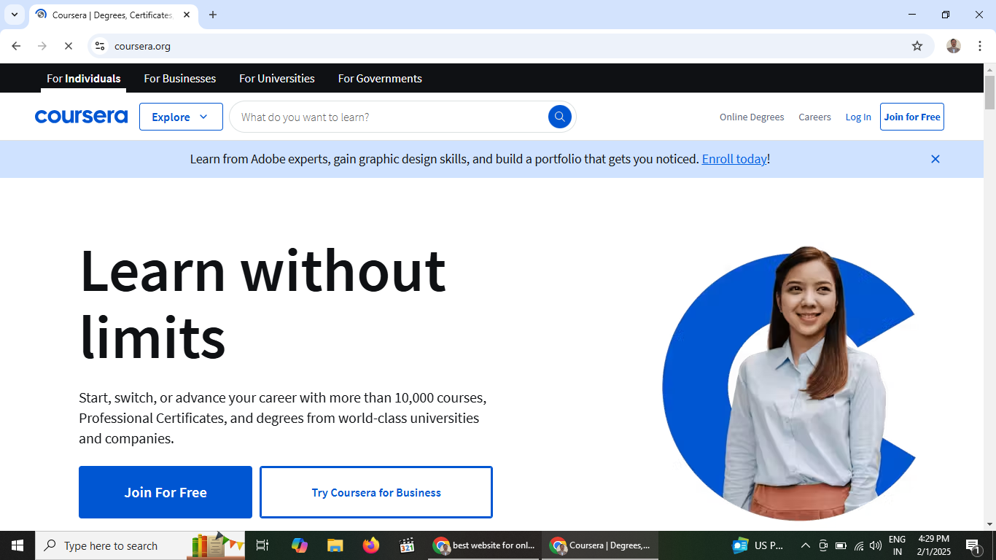Open Chrome's three-dot menu
The width and height of the screenshot is (996, 560).
click(980, 46)
